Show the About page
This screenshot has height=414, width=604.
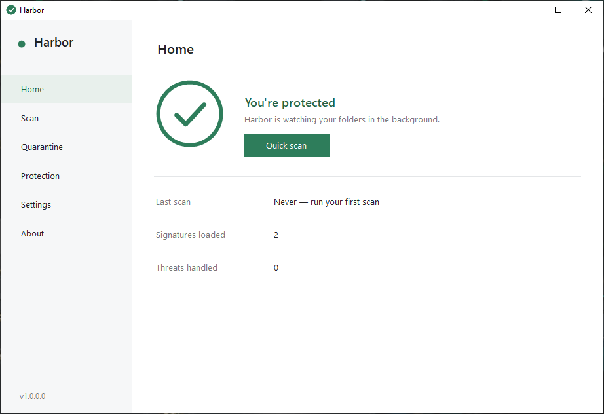(66, 234)
